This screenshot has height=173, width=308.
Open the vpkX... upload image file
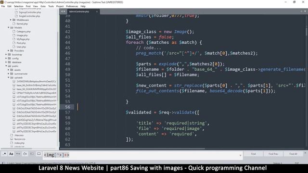(x=37, y=120)
